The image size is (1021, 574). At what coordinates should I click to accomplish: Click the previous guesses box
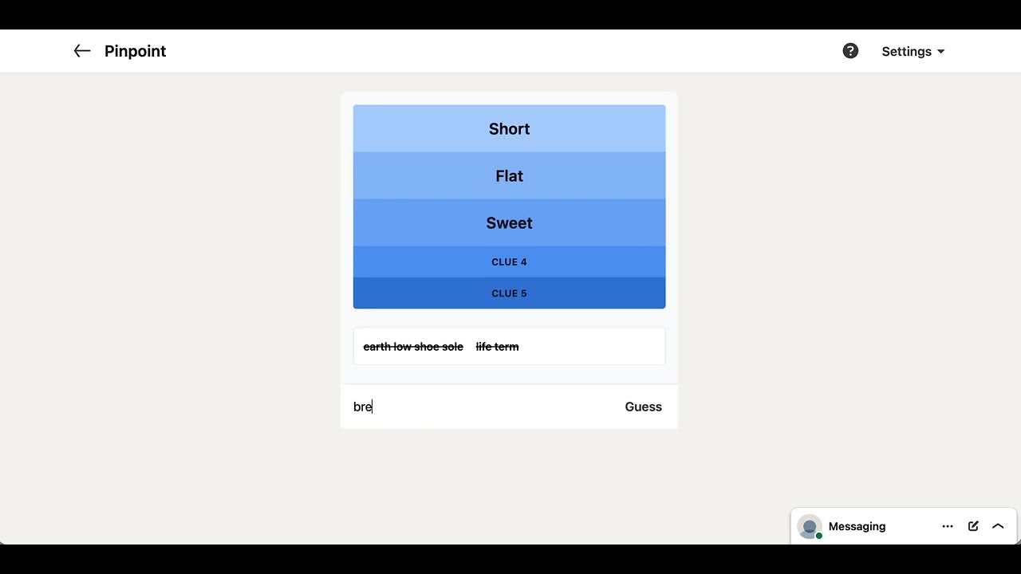(509, 346)
